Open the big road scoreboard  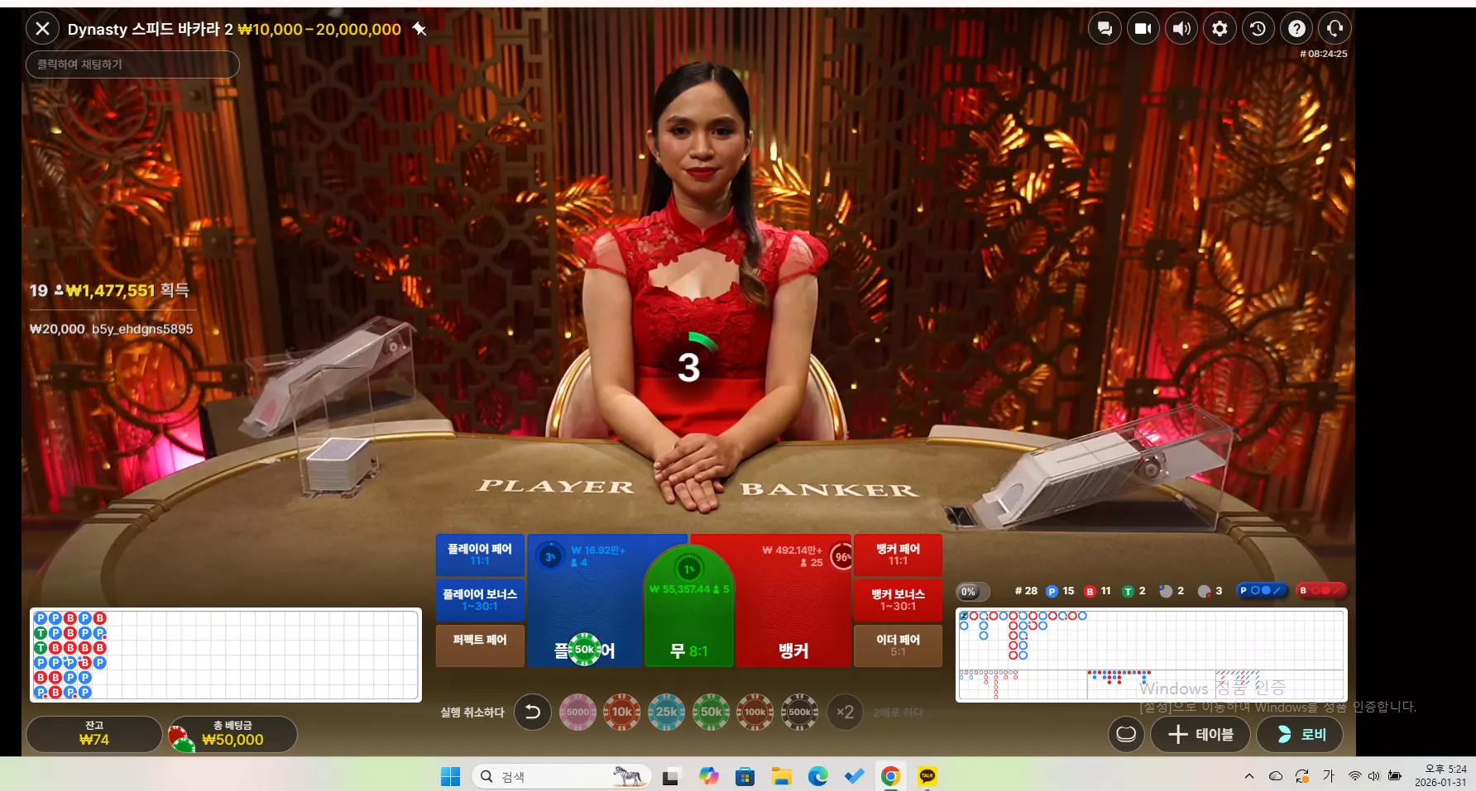pyautogui.click(x=1151, y=639)
